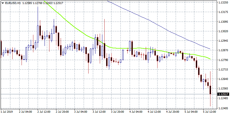Click the 1.12405 price axis label
Screen dimensions: 230x115
(223, 108)
